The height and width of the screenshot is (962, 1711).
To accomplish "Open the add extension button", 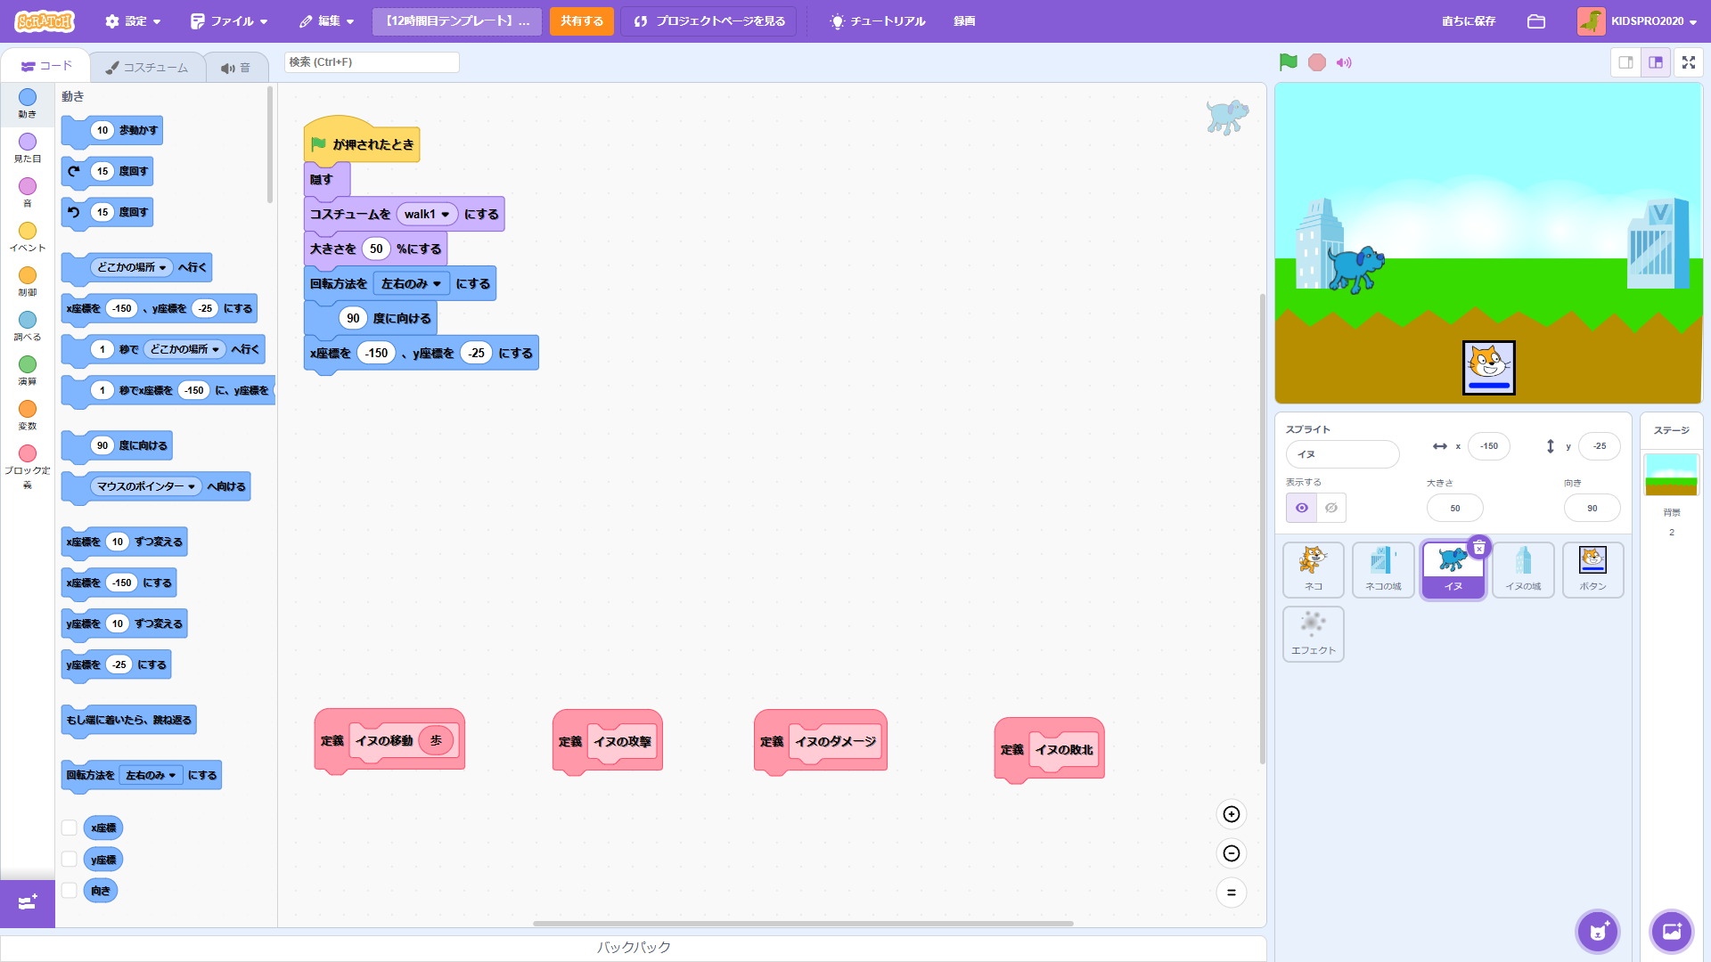I will coord(27,903).
